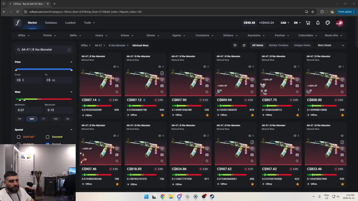The image size is (358, 201).
Task: Refresh the listings with the reload icon
Action: pyautogui.click(x=244, y=45)
